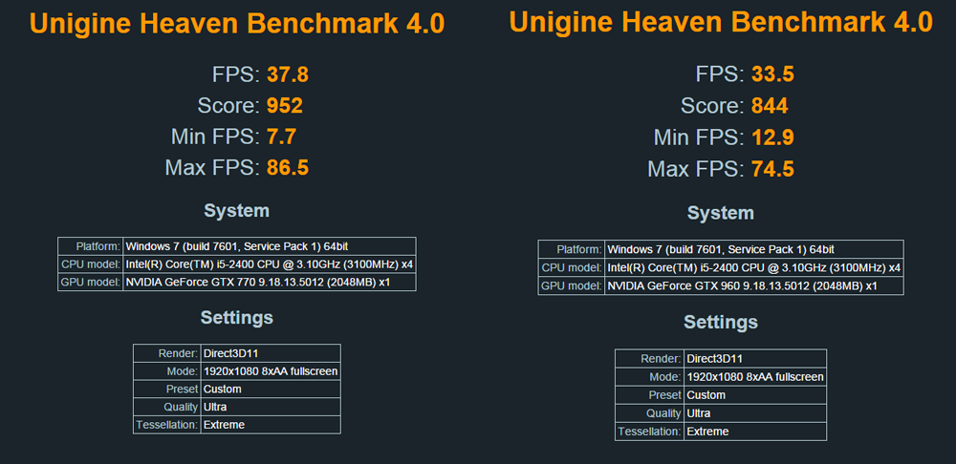The height and width of the screenshot is (464, 956).
Task: Click the right report's Ultra quality cell
Action: [755, 413]
